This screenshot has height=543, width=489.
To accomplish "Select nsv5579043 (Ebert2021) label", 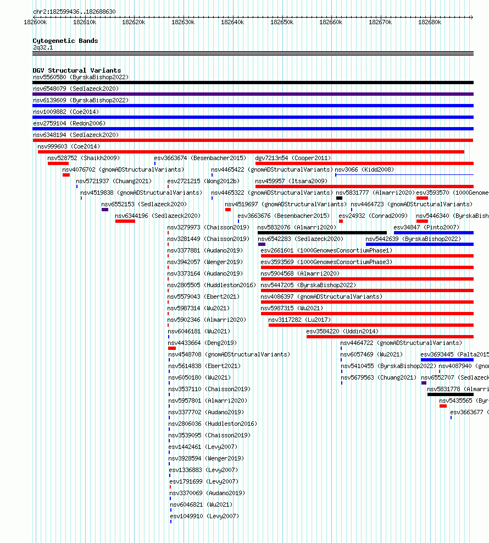I will [203, 297].
